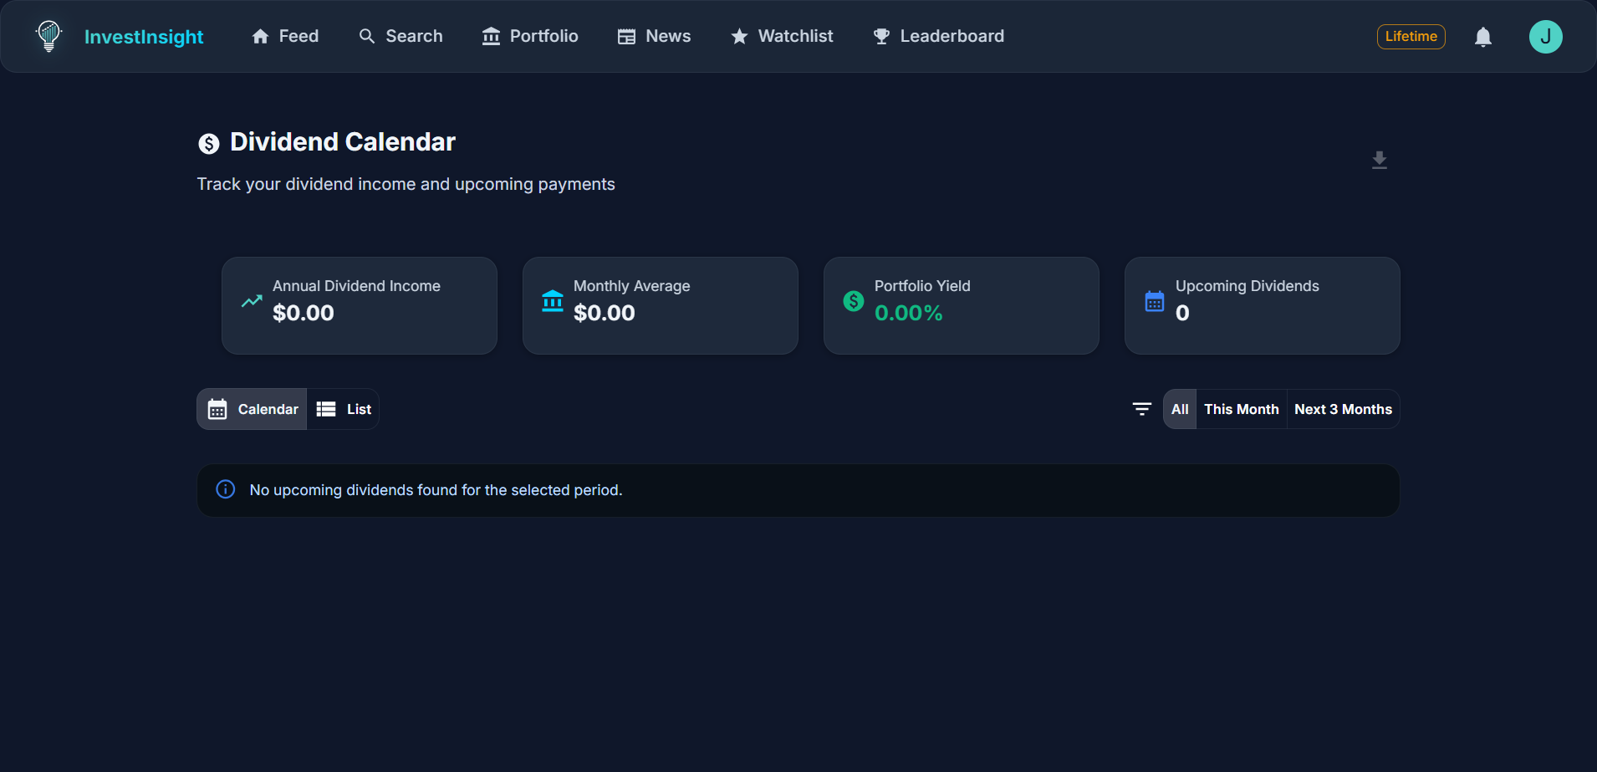The image size is (1597, 772).
Task: Click the Lifetime membership badge
Action: 1411,37
